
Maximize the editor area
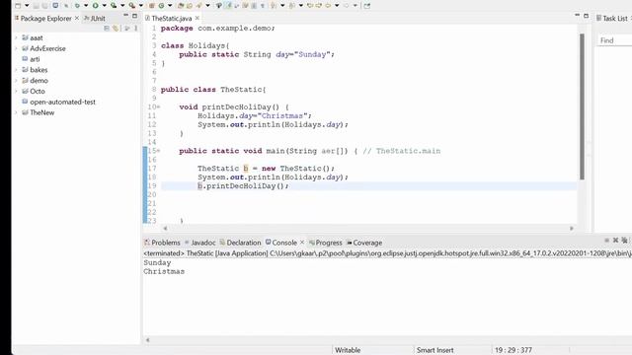586,16
